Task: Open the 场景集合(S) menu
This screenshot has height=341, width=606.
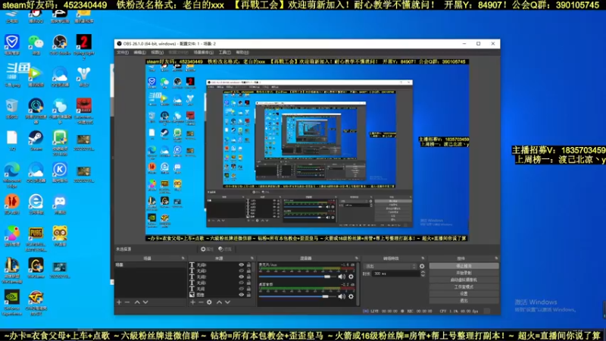Action: pos(203,52)
